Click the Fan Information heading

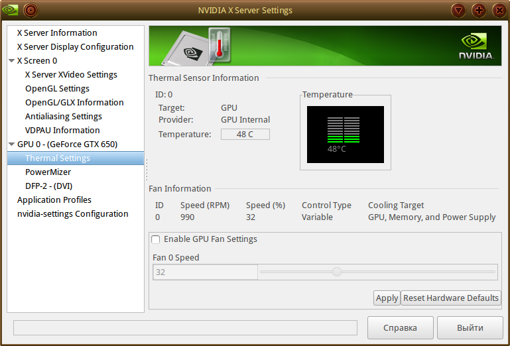point(180,189)
